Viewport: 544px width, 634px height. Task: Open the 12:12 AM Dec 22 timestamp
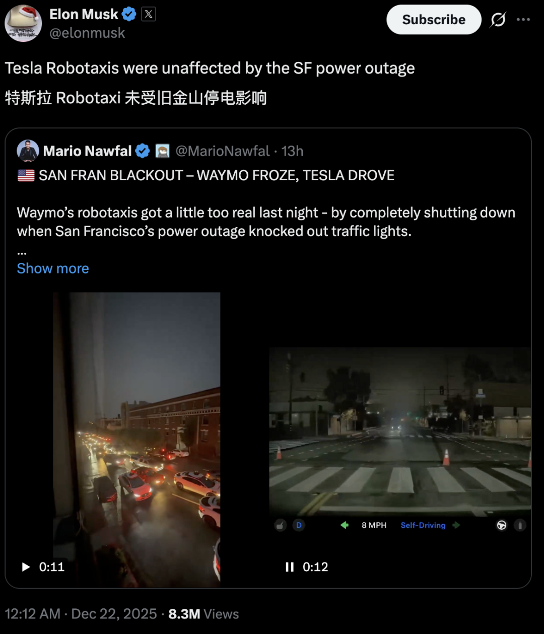click(81, 614)
